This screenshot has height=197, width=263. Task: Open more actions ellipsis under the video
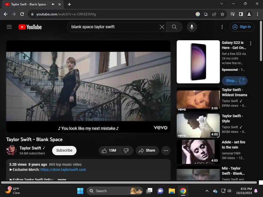166,150
